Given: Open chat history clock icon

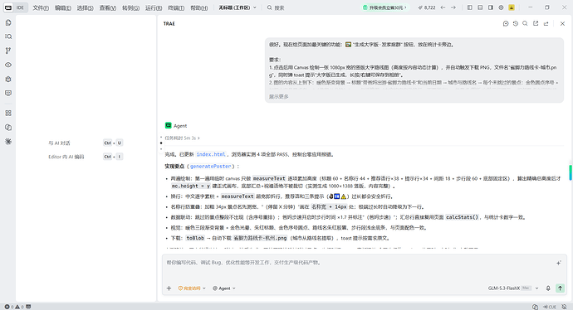Looking at the screenshot, I should click(516, 24).
